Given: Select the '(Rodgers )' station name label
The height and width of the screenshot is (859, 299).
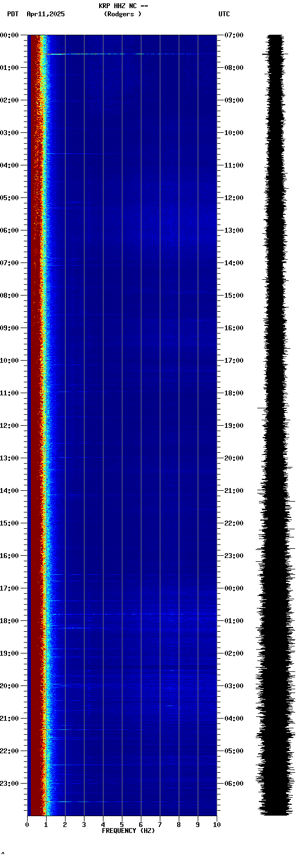Looking at the screenshot, I should [122, 14].
